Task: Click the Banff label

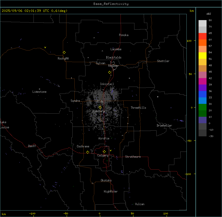Action: click(x=32, y=146)
